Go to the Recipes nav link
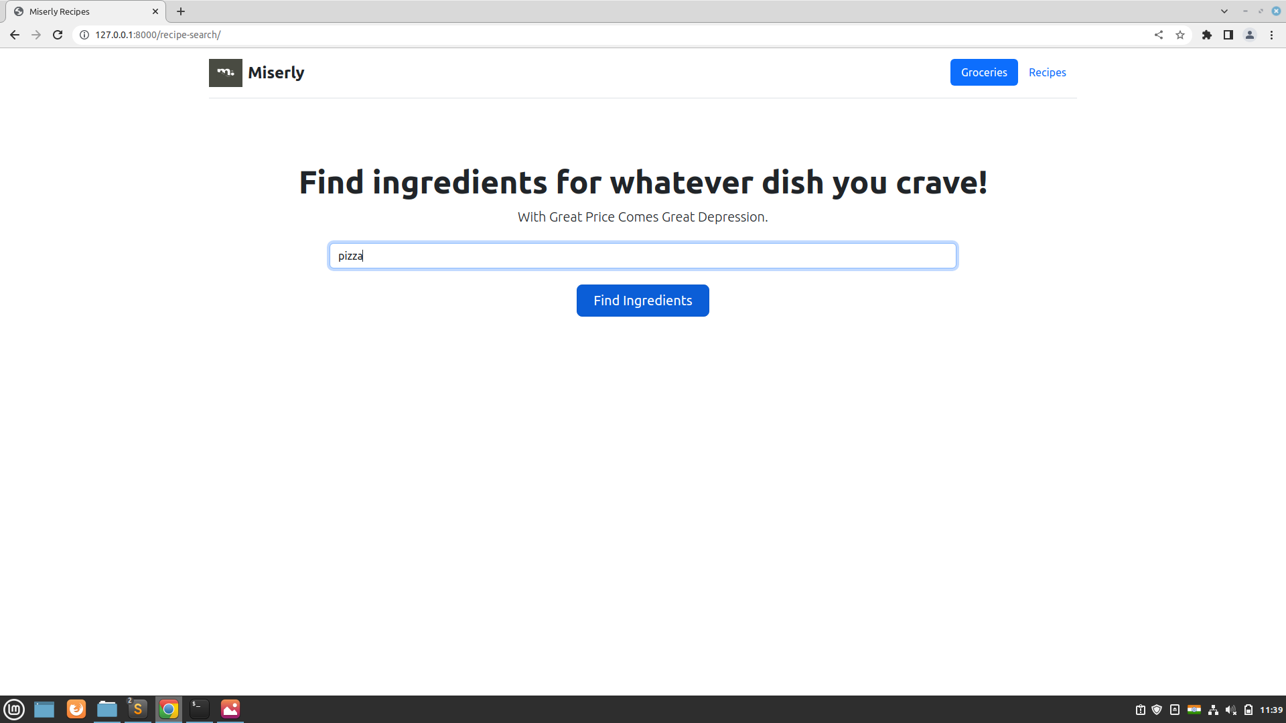 1047,72
